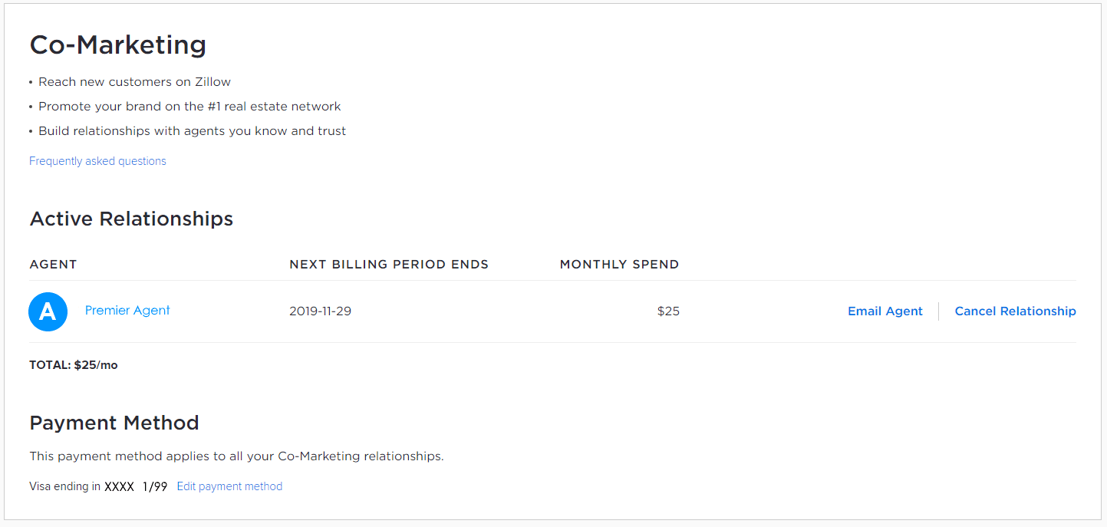Click the Co-Marketing page heading
The image size is (1107, 527).
(117, 44)
